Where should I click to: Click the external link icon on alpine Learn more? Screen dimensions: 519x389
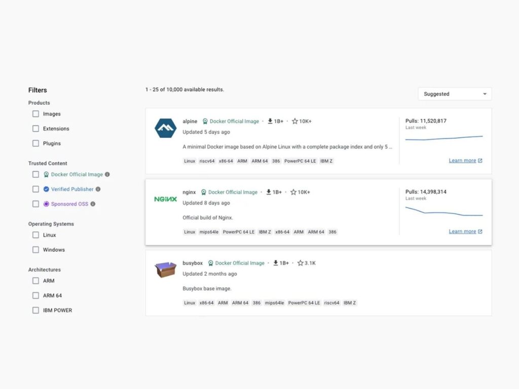[x=480, y=161]
